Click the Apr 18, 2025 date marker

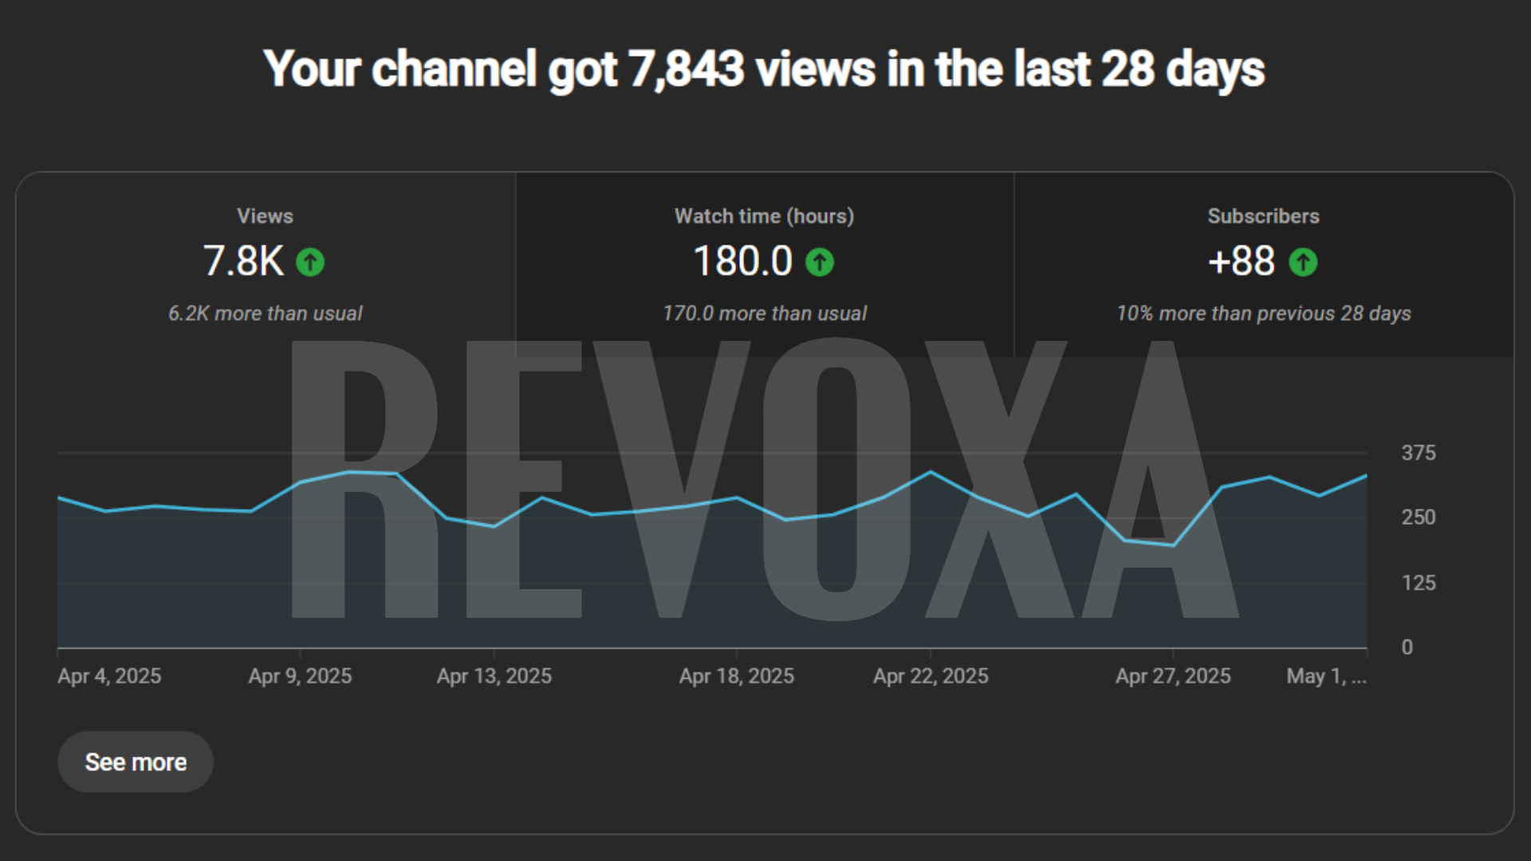coord(736,676)
